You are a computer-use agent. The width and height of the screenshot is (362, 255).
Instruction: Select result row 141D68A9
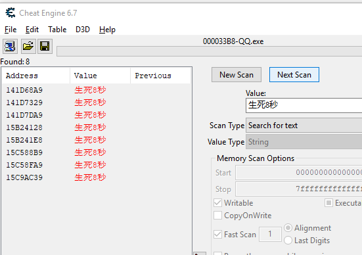[97, 90]
